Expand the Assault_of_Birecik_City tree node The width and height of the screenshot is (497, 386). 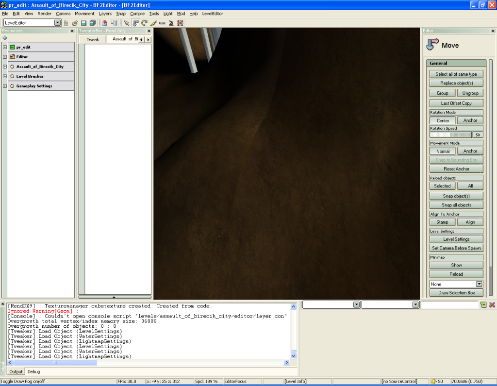click(x=5, y=67)
